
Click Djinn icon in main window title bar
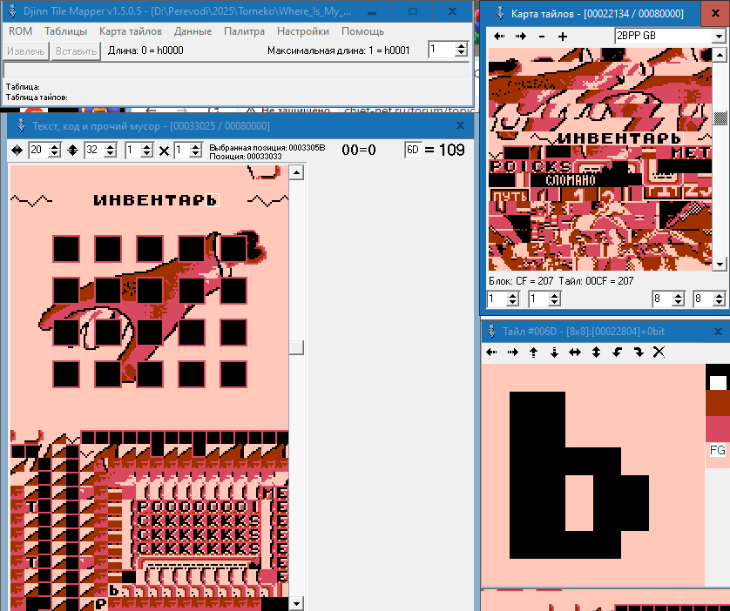tap(12, 11)
